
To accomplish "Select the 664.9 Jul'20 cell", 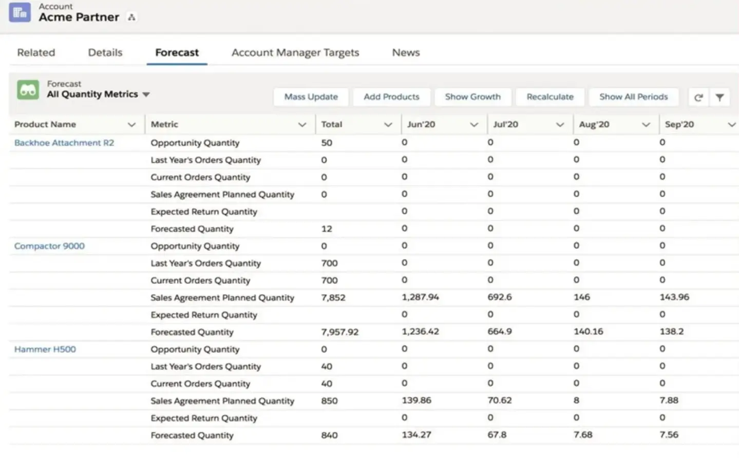I will [500, 332].
